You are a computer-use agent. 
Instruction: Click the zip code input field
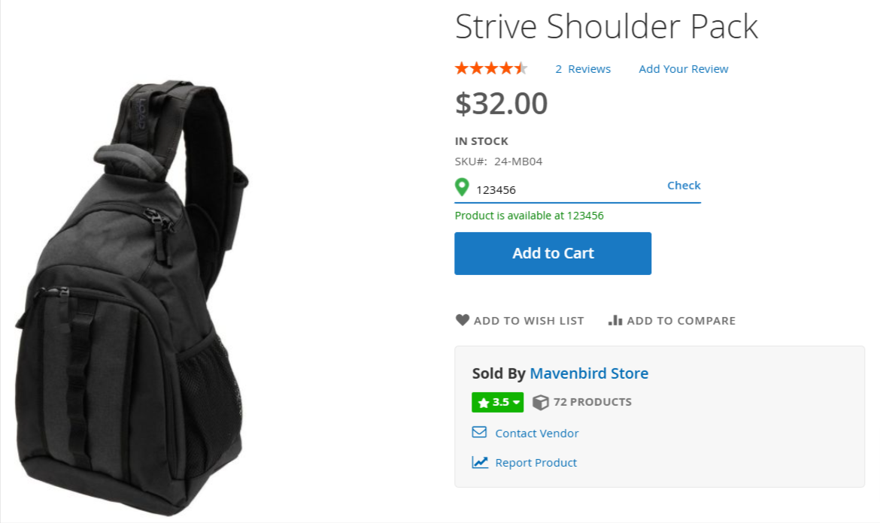click(x=567, y=189)
